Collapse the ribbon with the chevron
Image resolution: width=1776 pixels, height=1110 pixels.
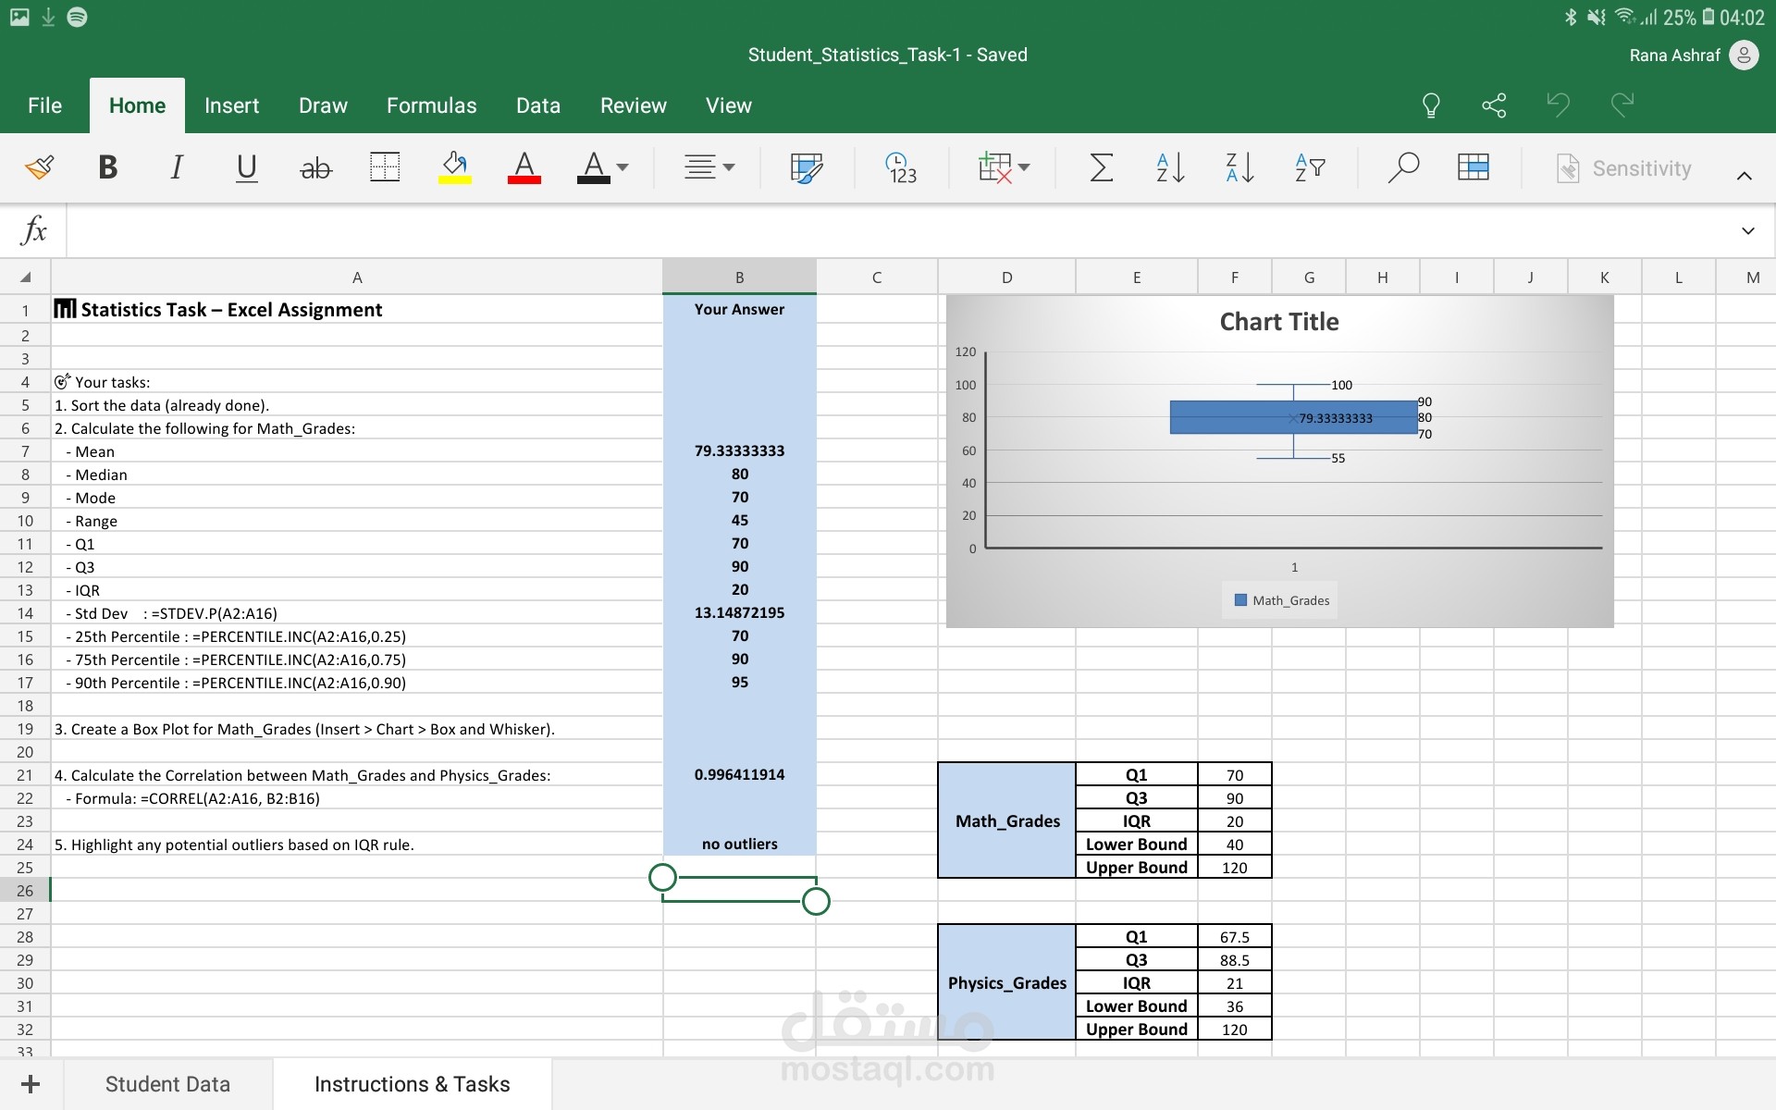pos(1744,175)
